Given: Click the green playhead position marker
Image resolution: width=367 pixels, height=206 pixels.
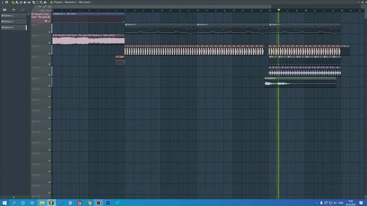Looking at the screenshot, I should [x=279, y=10].
